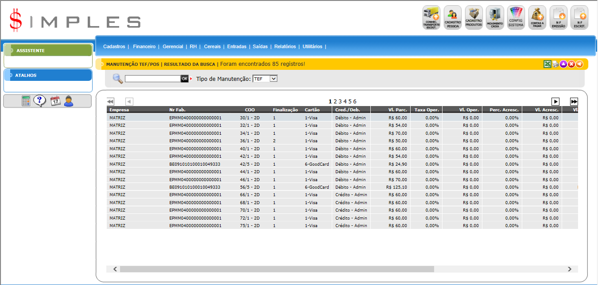Open the calculator icon in sidebar
Viewport: 598px width, 285px height.
26,101
